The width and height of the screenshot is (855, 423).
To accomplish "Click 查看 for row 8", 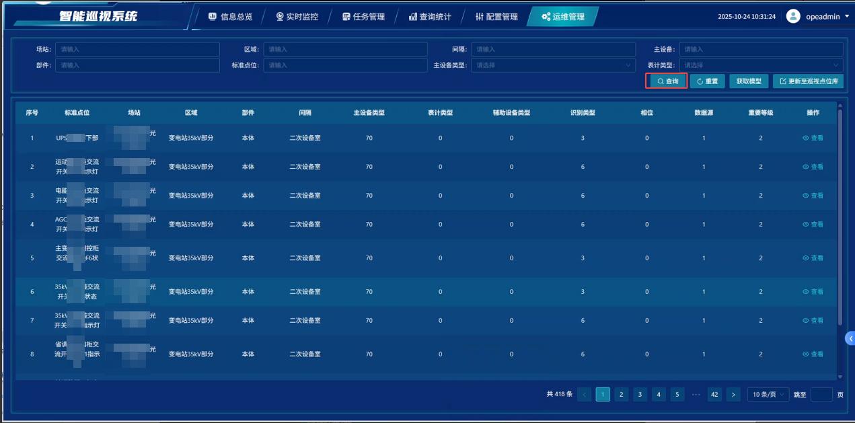I will (813, 354).
